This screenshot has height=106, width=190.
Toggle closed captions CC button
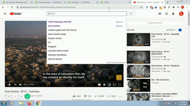coord(99,85)
